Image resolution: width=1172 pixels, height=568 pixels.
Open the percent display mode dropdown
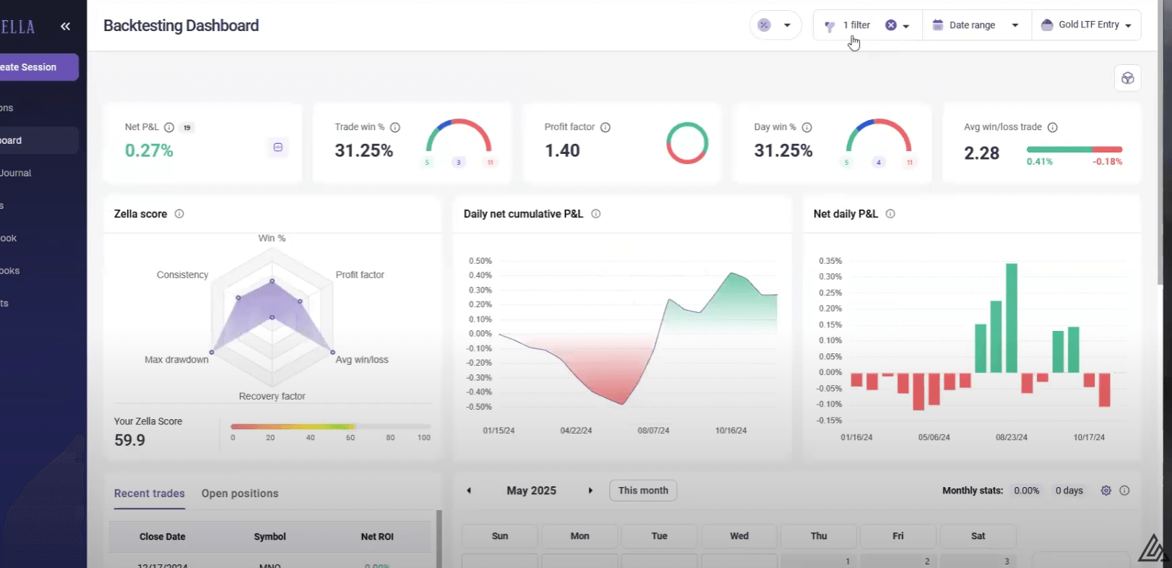point(775,25)
